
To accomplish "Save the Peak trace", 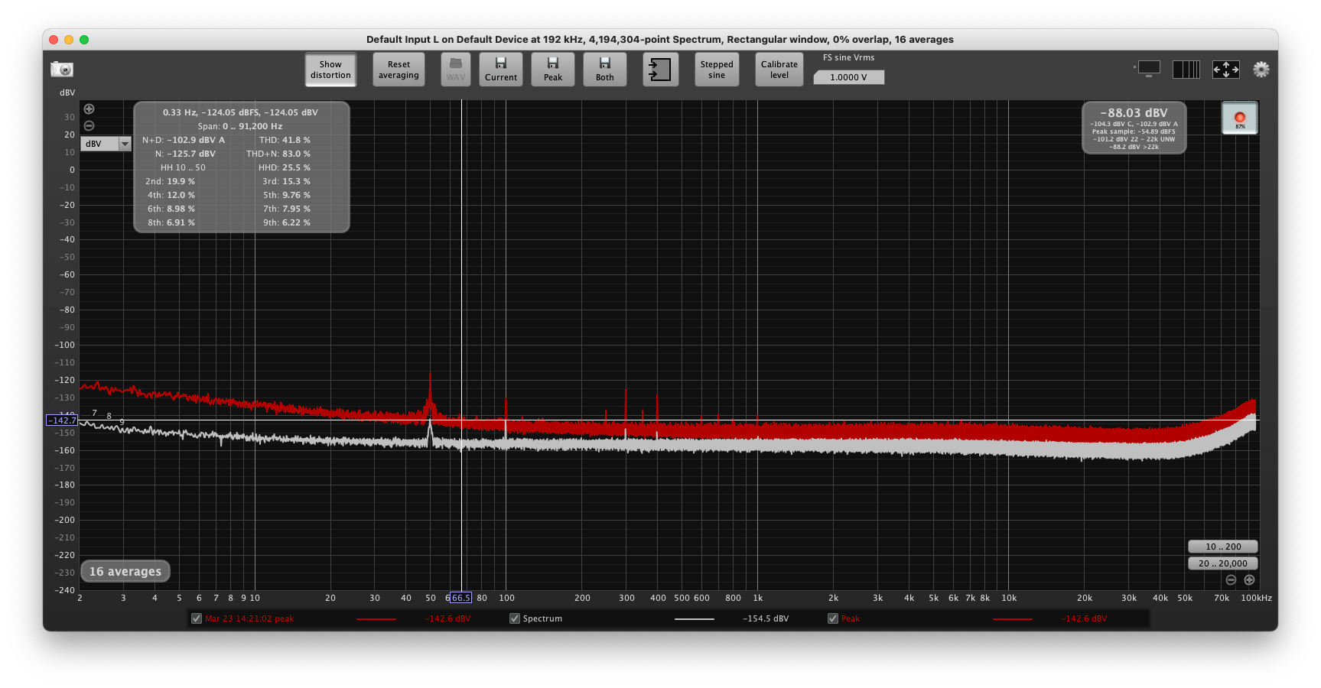I will point(553,70).
